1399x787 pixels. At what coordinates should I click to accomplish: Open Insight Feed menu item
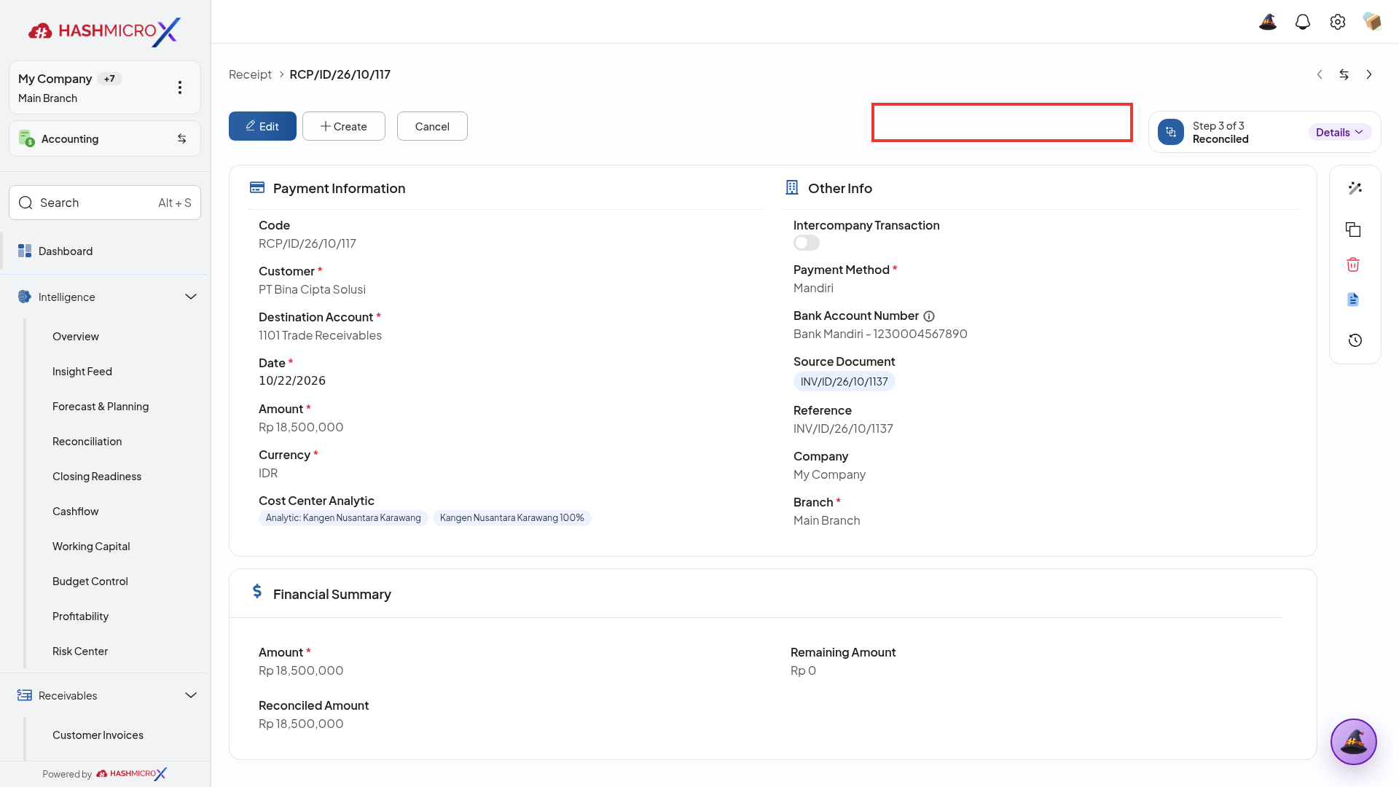82,372
